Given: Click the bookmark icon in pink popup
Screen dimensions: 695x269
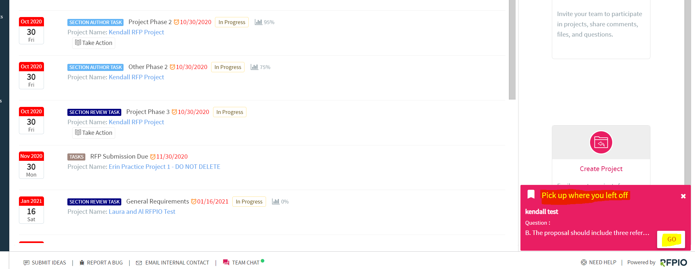Looking at the screenshot, I should 531,194.
